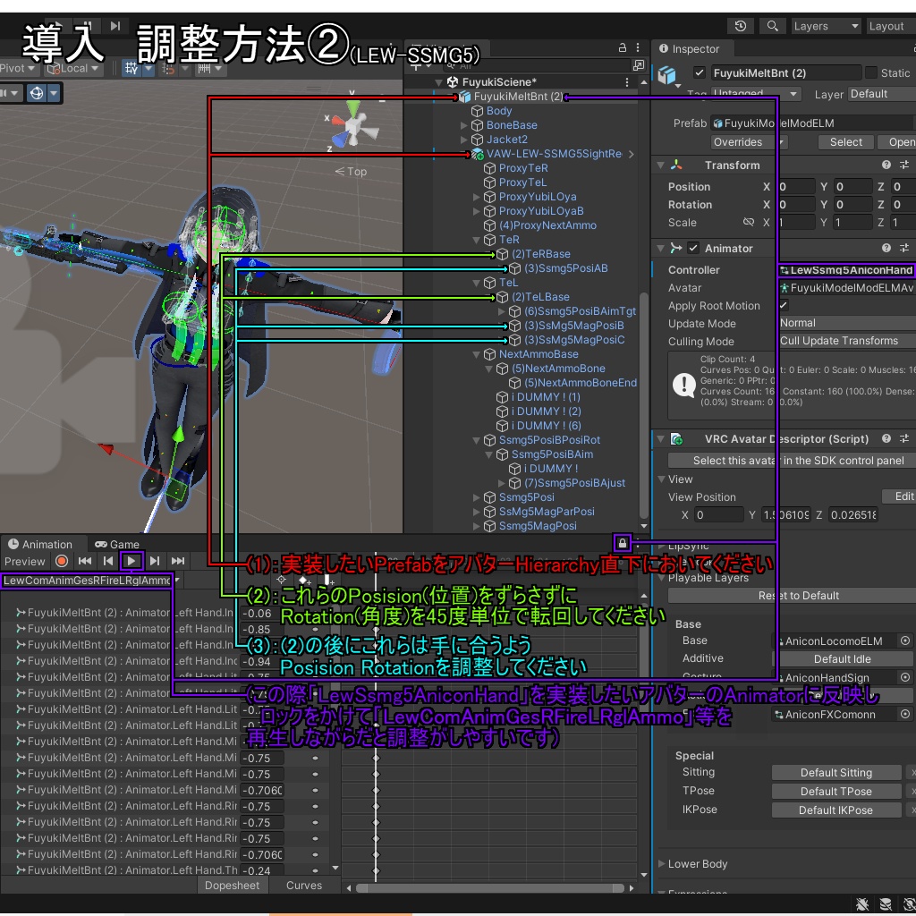The image size is (916, 916).
Task: Toggle the Apply Root Motion checkbox
Action: click(x=784, y=306)
